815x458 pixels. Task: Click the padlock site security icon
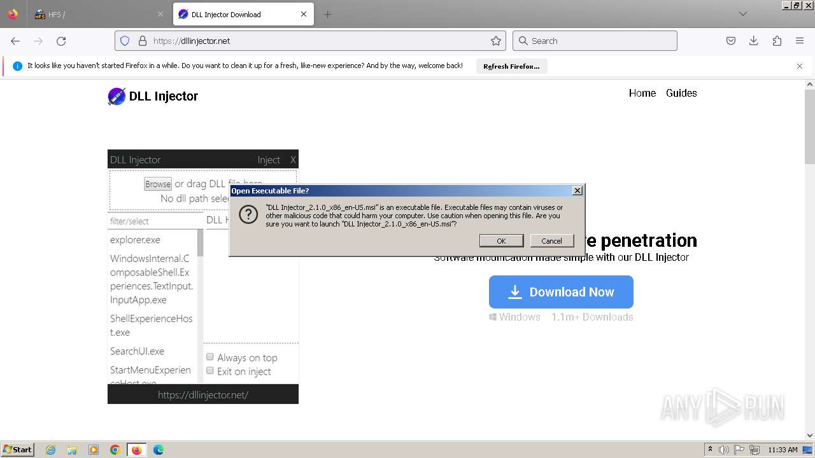pyautogui.click(x=142, y=41)
